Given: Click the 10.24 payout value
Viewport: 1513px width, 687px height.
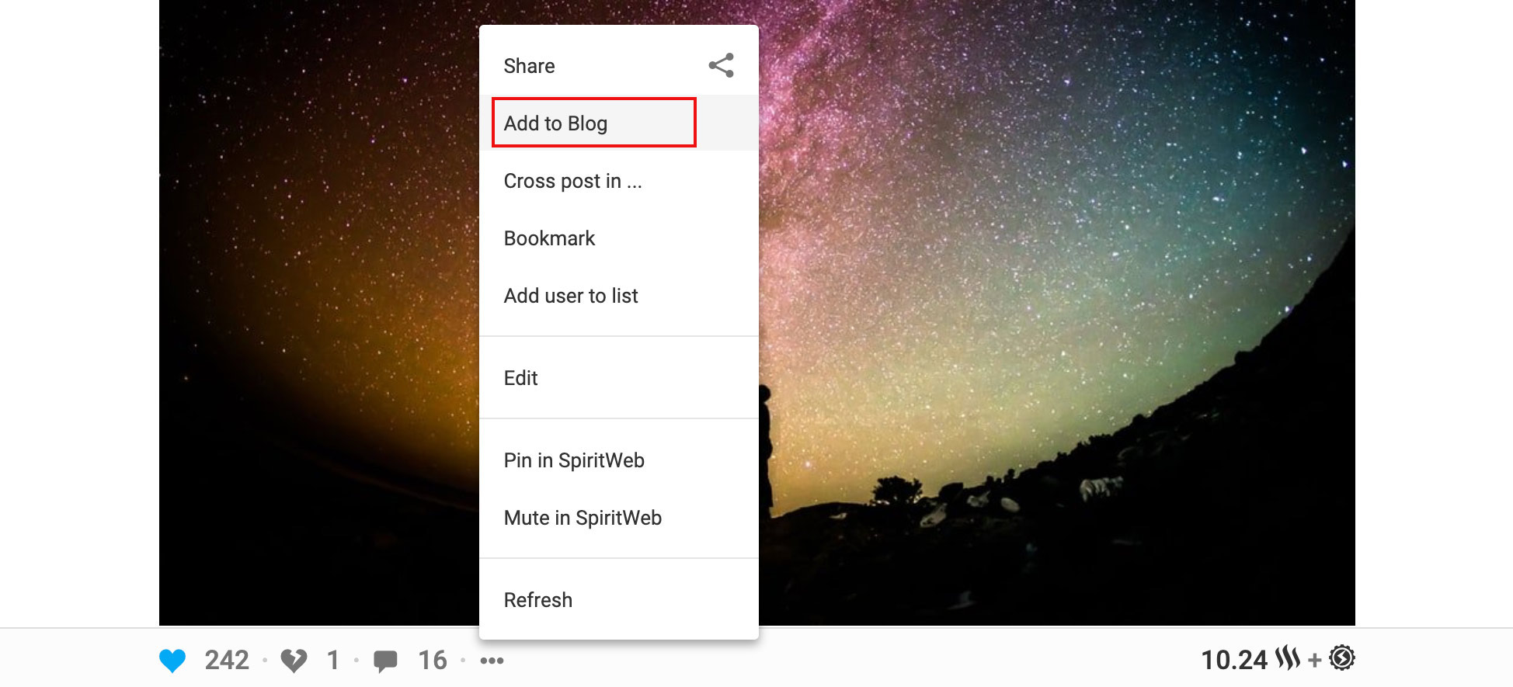Looking at the screenshot, I should click(x=1234, y=661).
